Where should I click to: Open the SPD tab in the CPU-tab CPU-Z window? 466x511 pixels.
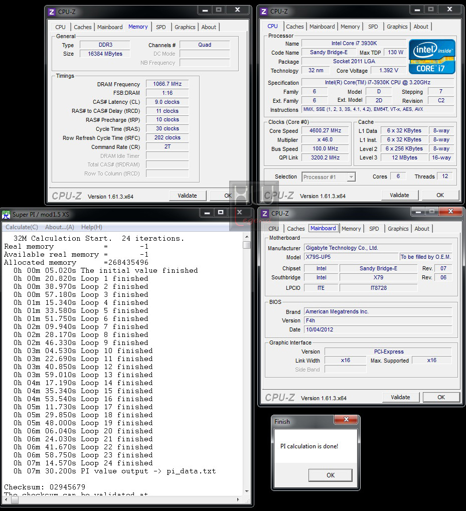point(373,27)
